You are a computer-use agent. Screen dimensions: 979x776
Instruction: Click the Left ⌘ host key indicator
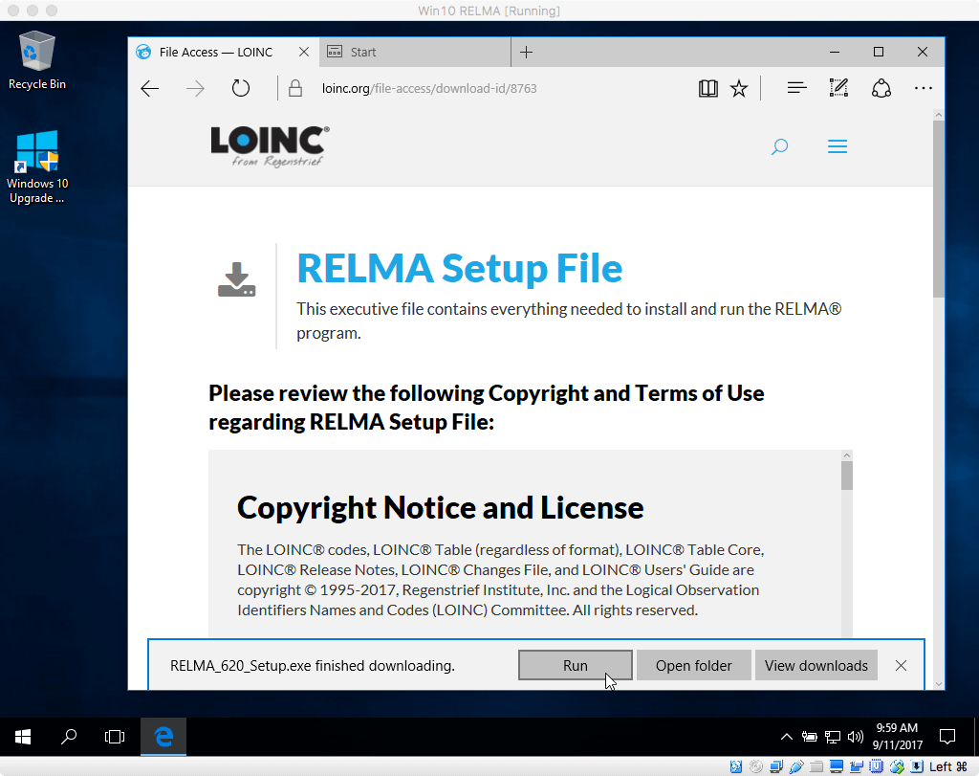947,766
